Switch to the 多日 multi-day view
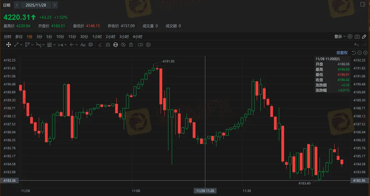 19,37
